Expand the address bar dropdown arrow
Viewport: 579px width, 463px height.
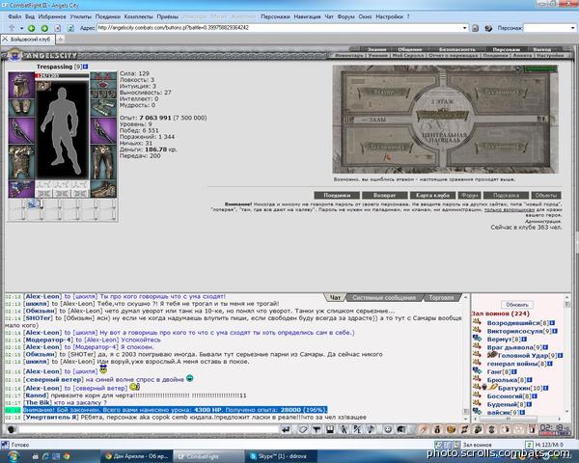coord(464,28)
